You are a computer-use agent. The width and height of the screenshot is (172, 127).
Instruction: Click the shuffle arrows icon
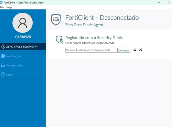[141, 50]
